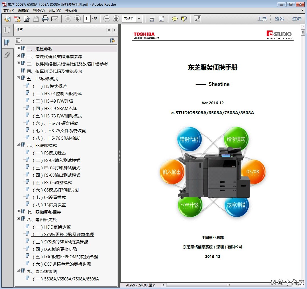
Task: Open the 帮助(H) menu
Action: pyautogui.click(x=71, y=11)
